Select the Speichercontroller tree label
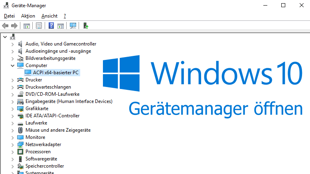This screenshot has width=310, height=174. 45,166
